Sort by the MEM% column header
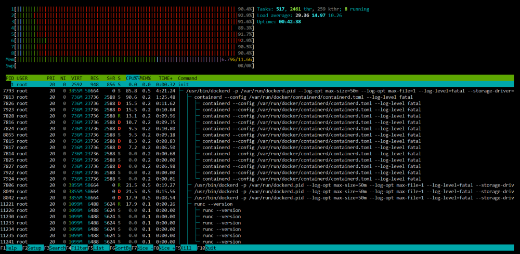The height and width of the screenshot is (254, 520). tap(145, 78)
